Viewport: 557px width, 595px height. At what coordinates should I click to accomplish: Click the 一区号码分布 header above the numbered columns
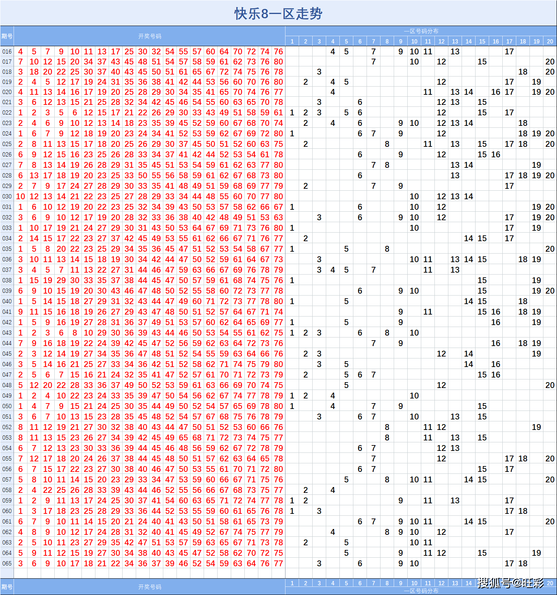tap(421, 31)
